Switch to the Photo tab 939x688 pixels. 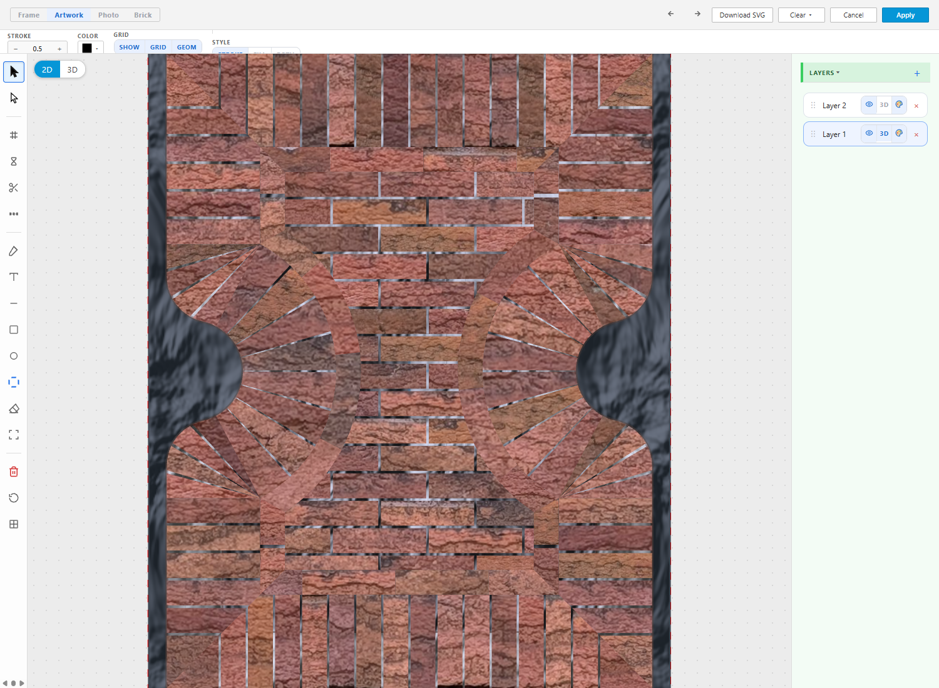108,15
